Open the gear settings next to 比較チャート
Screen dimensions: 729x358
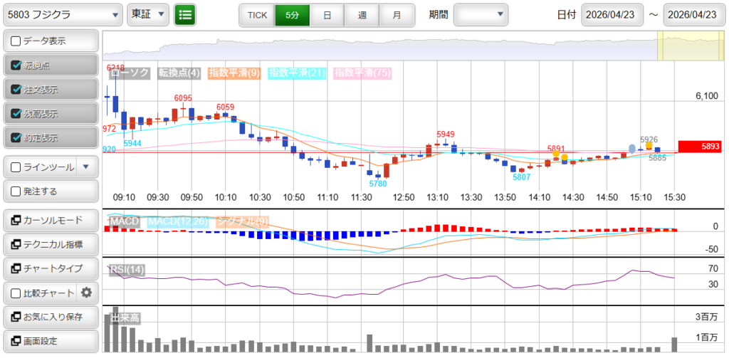click(x=87, y=293)
